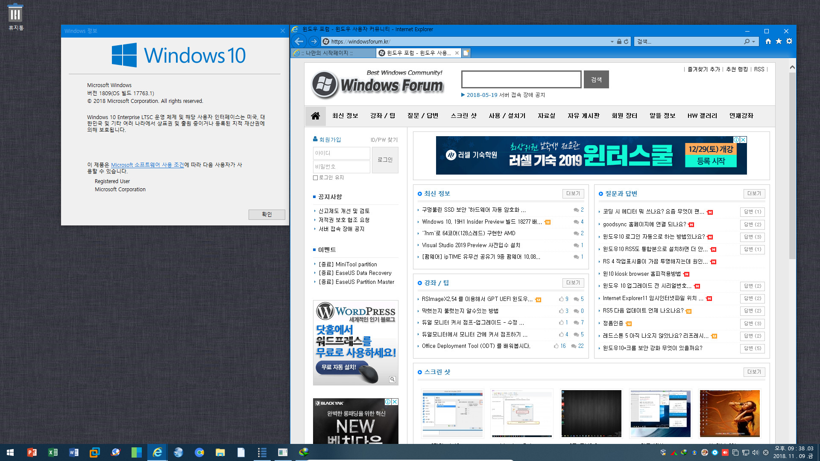This screenshot has width=820, height=461.
Task: Close the 윈도우 포럼 tab
Action: click(x=457, y=53)
